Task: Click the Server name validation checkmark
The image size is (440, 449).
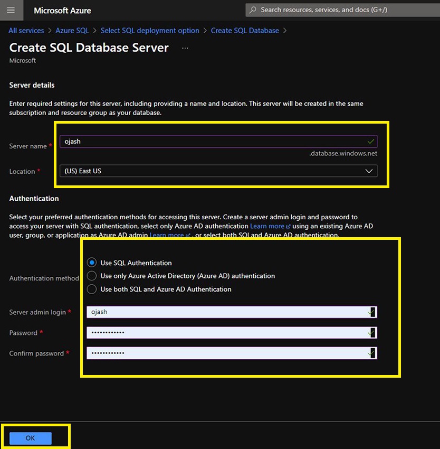Action: (371, 142)
